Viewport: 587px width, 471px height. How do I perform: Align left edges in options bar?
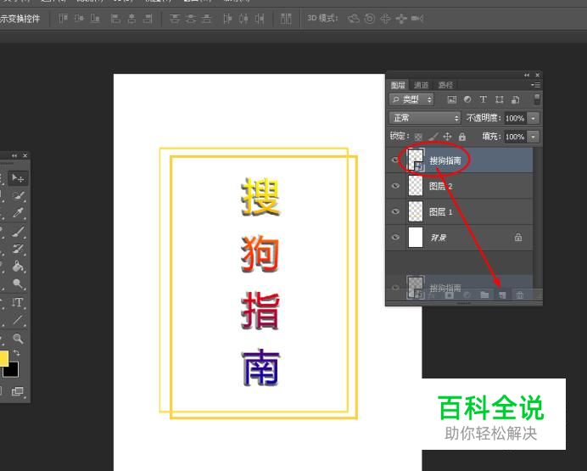coord(115,19)
